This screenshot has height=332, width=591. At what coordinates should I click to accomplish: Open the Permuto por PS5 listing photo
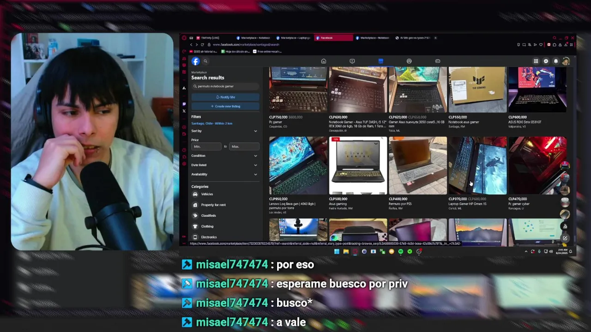tap(418, 166)
